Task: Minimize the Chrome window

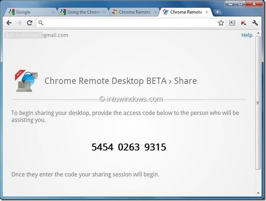Action: point(230,4)
